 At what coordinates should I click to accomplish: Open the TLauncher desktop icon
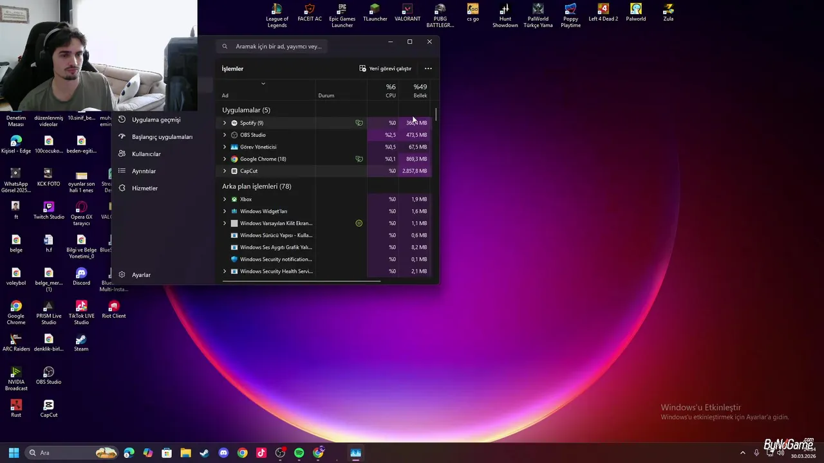pyautogui.click(x=375, y=13)
